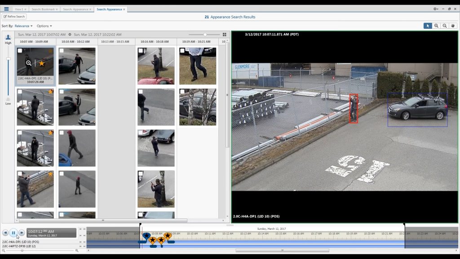Tick checkbox on grey-jacket man with camera thumbnail
Viewport: 460px width, 259px height.
click(x=20, y=174)
